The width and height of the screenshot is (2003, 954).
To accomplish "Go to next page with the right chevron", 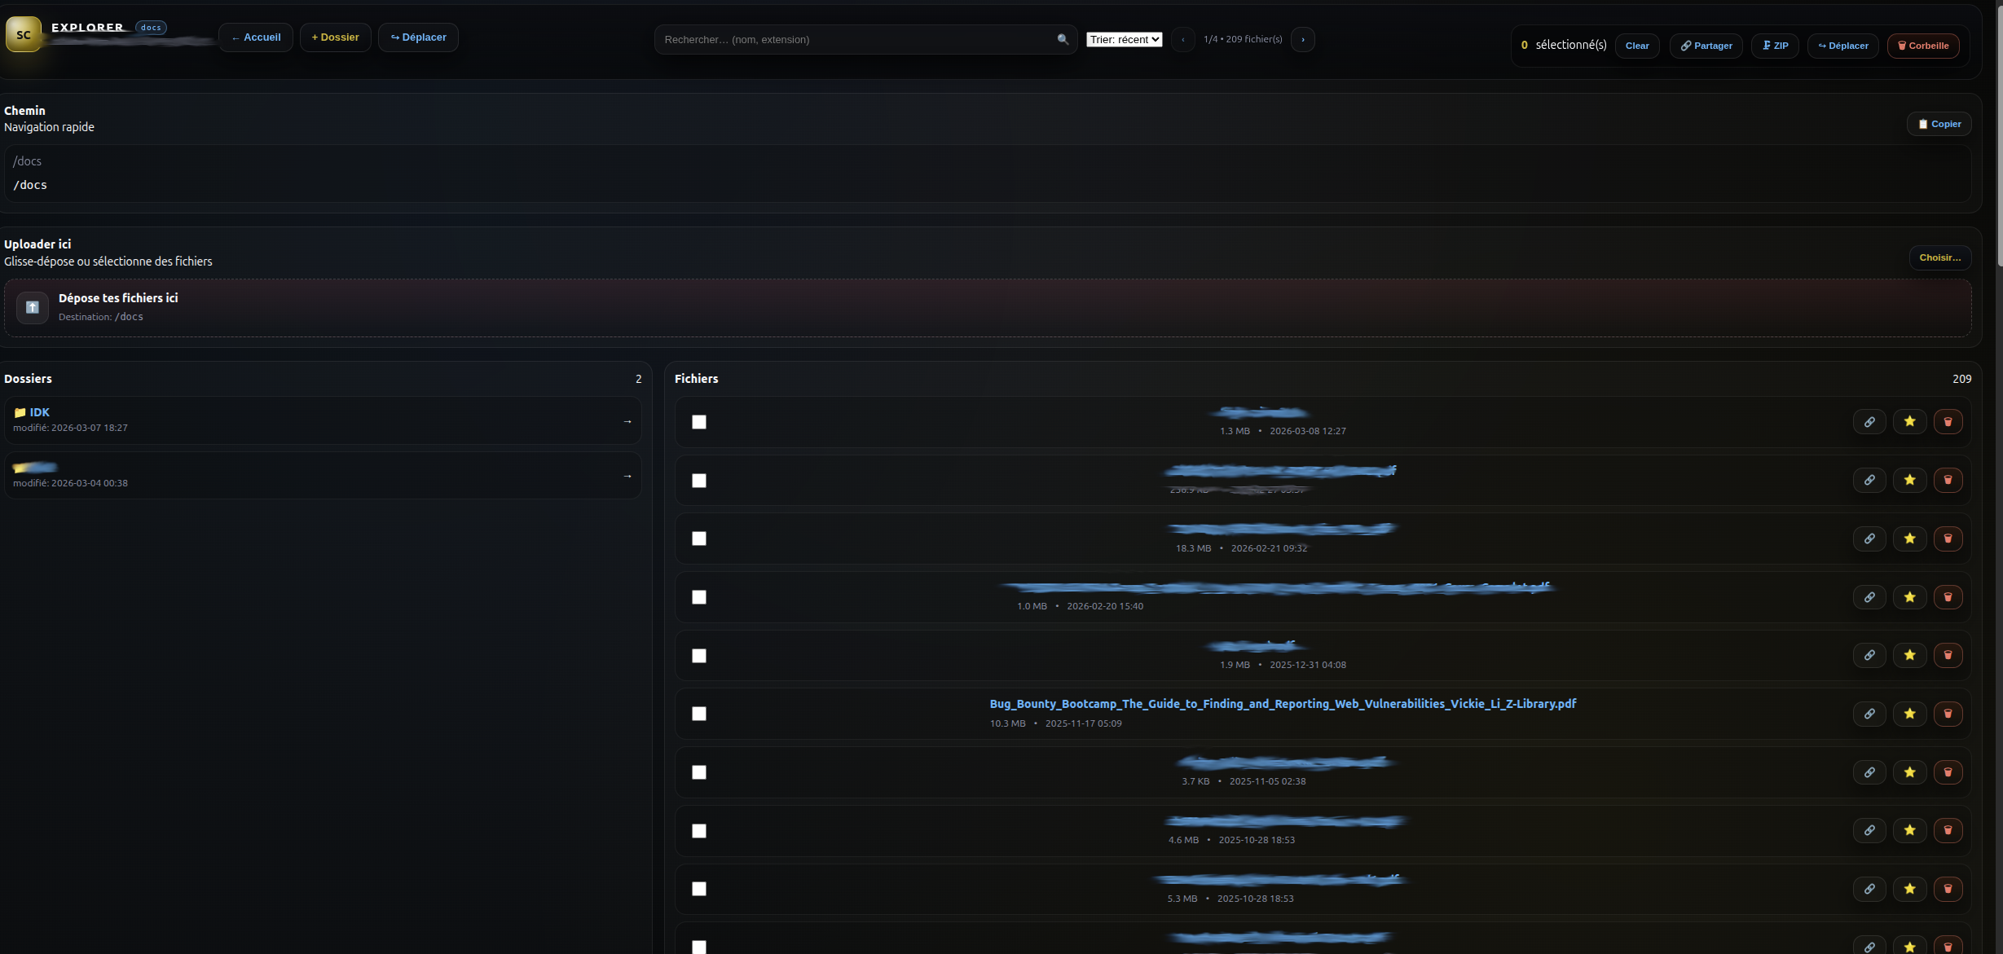I will tap(1302, 39).
